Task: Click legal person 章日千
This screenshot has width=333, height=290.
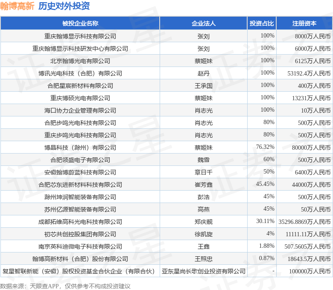Action: (x=204, y=172)
